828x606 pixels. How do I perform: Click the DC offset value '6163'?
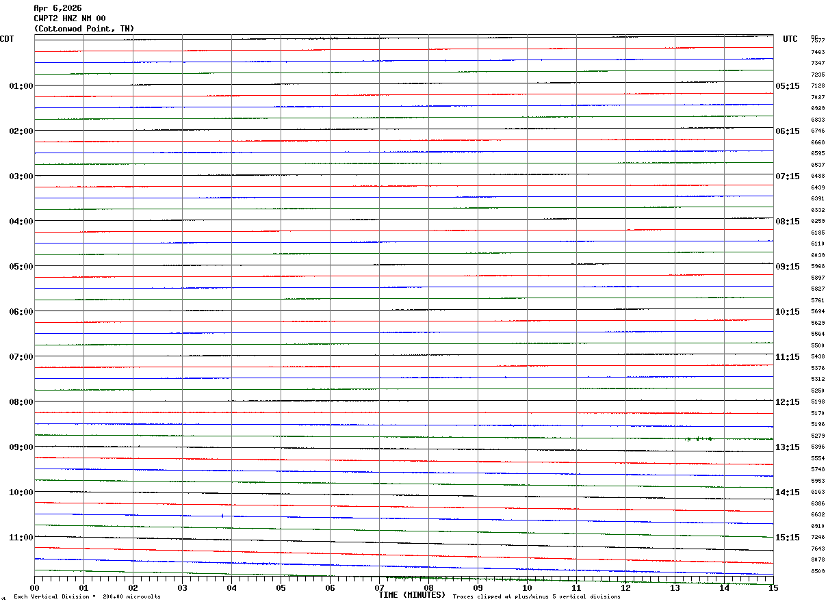click(x=818, y=492)
